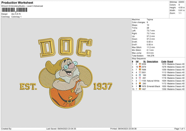Image resolution: width=186 pixels, height=131 pixels.
Task: Click the tan color swatch for stop 1
Action: (x=140, y=64)
